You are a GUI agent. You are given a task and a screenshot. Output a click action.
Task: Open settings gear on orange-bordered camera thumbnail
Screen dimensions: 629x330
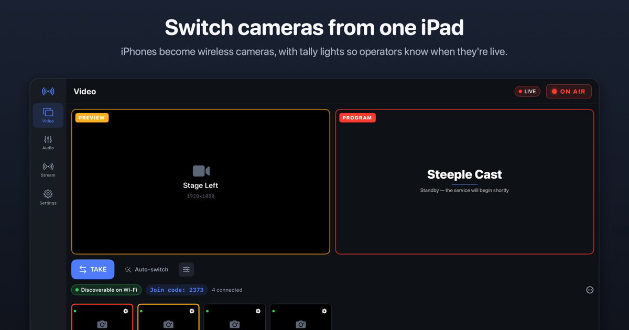click(192, 311)
